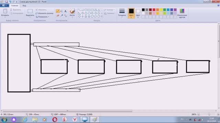The image size is (220, 123).
Task: Open the Brushes (Кисти) dropdown arrow
Action: coord(72,17)
